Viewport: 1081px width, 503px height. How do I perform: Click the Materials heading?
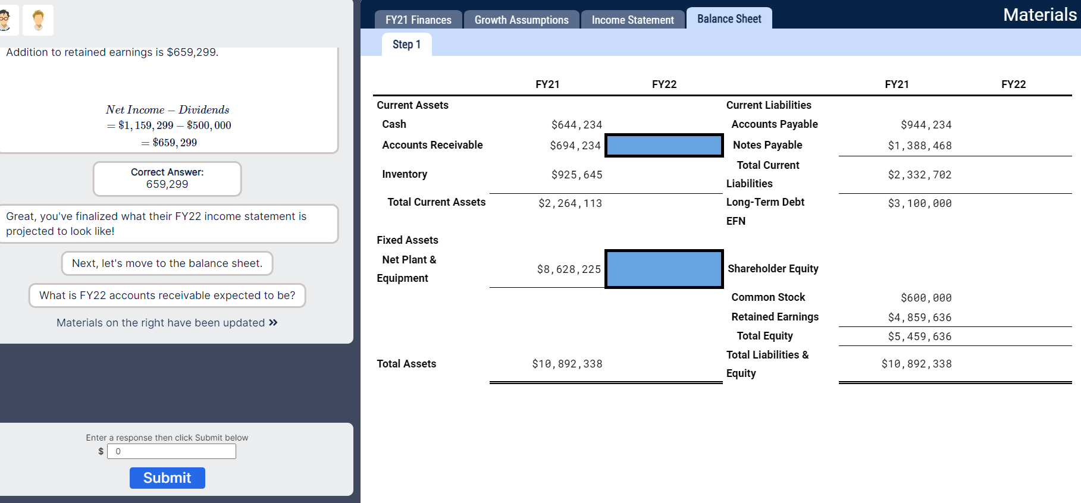(1039, 14)
